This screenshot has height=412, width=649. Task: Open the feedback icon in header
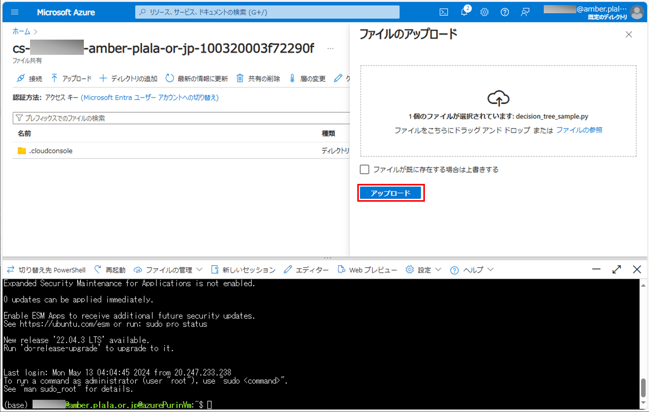(x=525, y=12)
